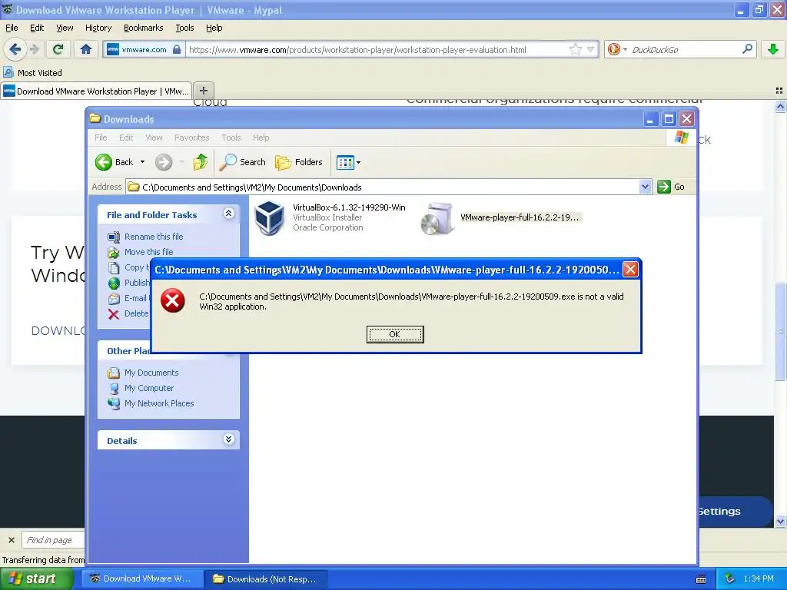Open the Most Visited bookmarks
The image size is (787, 590).
(32, 73)
